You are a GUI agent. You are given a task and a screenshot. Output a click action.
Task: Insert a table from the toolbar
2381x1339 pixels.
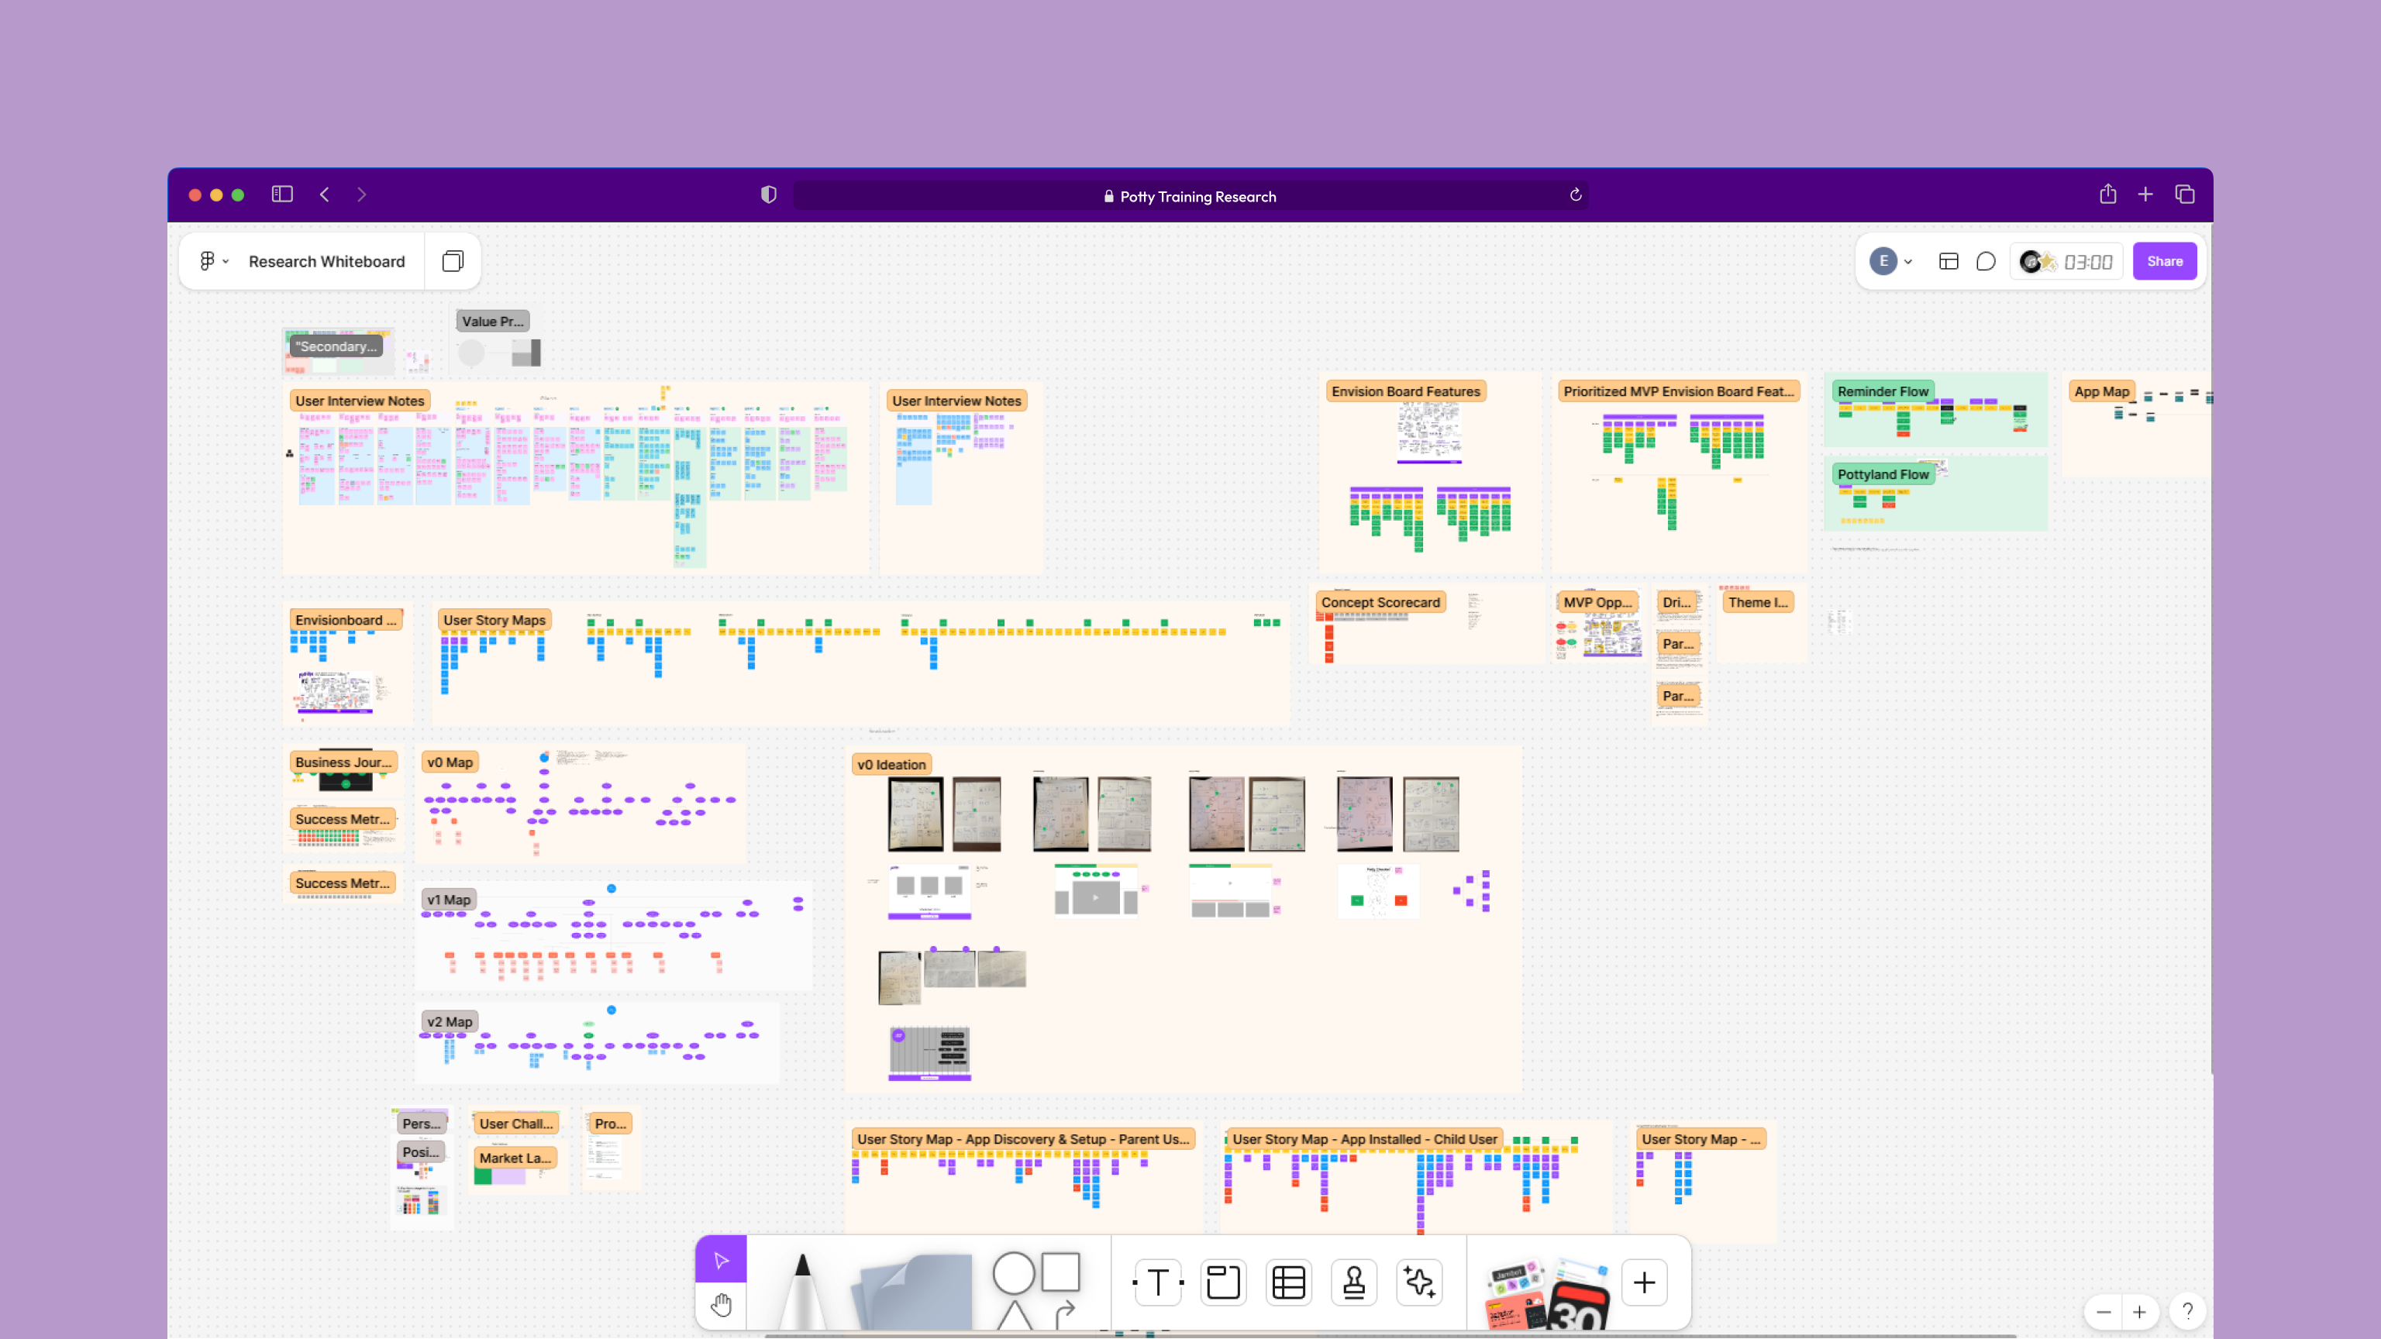pos(1288,1282)
